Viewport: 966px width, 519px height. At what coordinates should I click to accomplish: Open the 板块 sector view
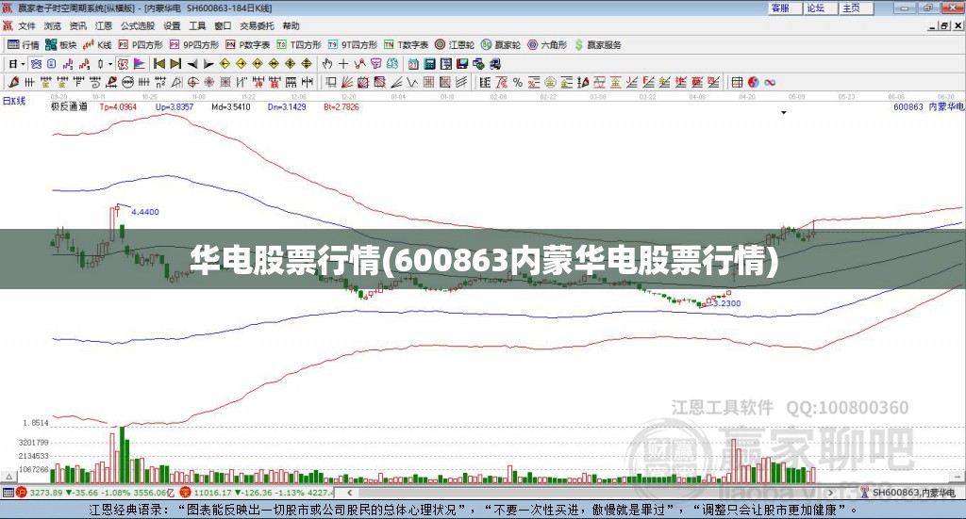point(60,45)
